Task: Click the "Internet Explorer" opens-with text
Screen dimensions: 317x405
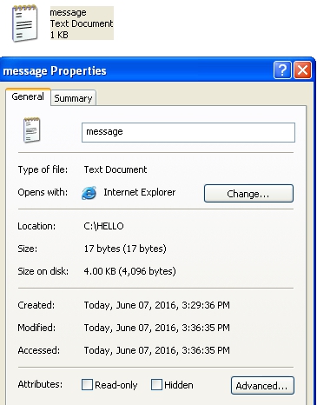Action: click(x=140, y=192)
